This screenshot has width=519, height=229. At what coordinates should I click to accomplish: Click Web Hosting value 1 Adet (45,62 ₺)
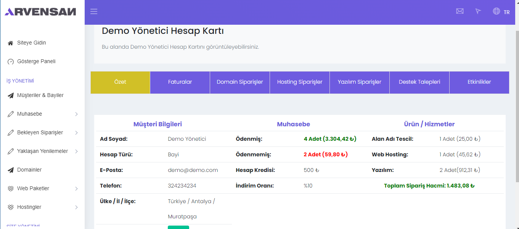point(460,154)
